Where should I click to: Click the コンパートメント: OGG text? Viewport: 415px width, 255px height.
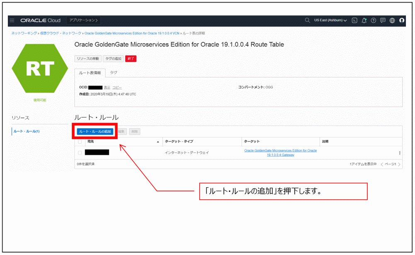[255, 87]
